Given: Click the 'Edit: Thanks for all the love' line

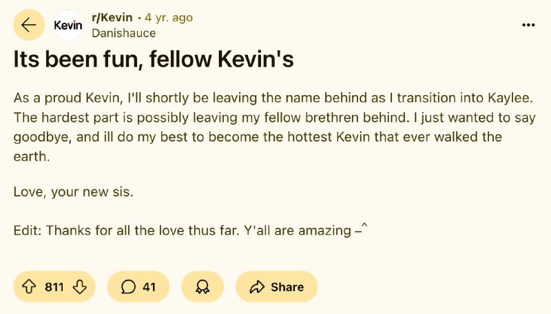Looking at the screenshot, I should [x=191, y=230].
